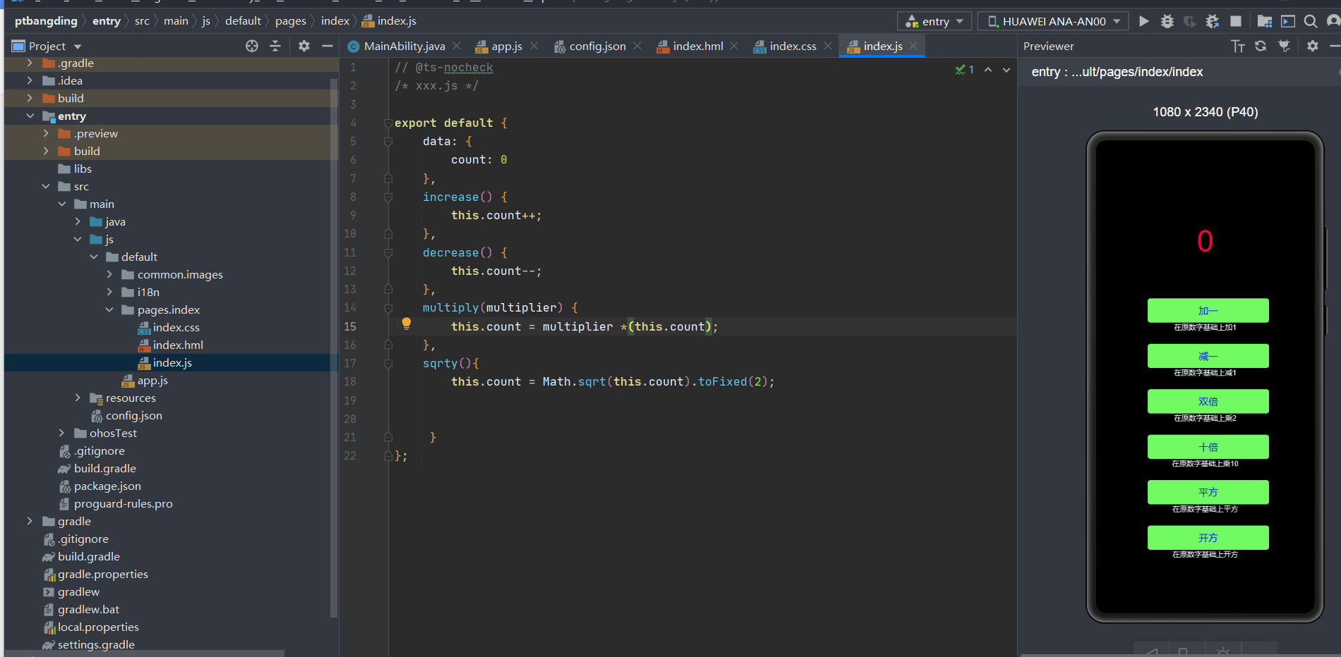The height and width of the screenshot is (657, 1341).
Task: Close the MainAbility.java tab
Action: (x=457, y=46)
